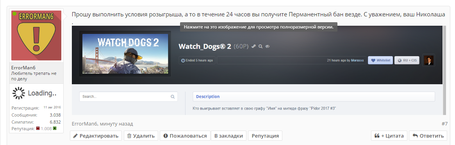The height and width of the screenshot is (145, 455).
Task: Open giveaway creator's small avatar
Action: pos(428,60)
